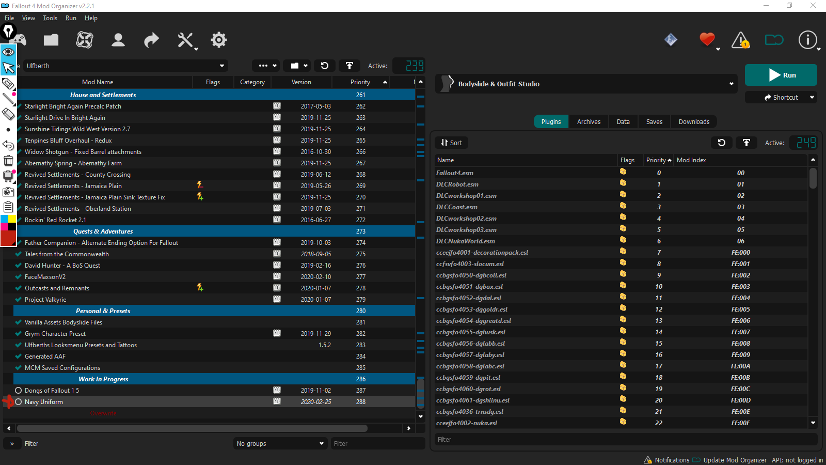Open the Tools menu
826x465 pixels.
click(x=50, y=18)
